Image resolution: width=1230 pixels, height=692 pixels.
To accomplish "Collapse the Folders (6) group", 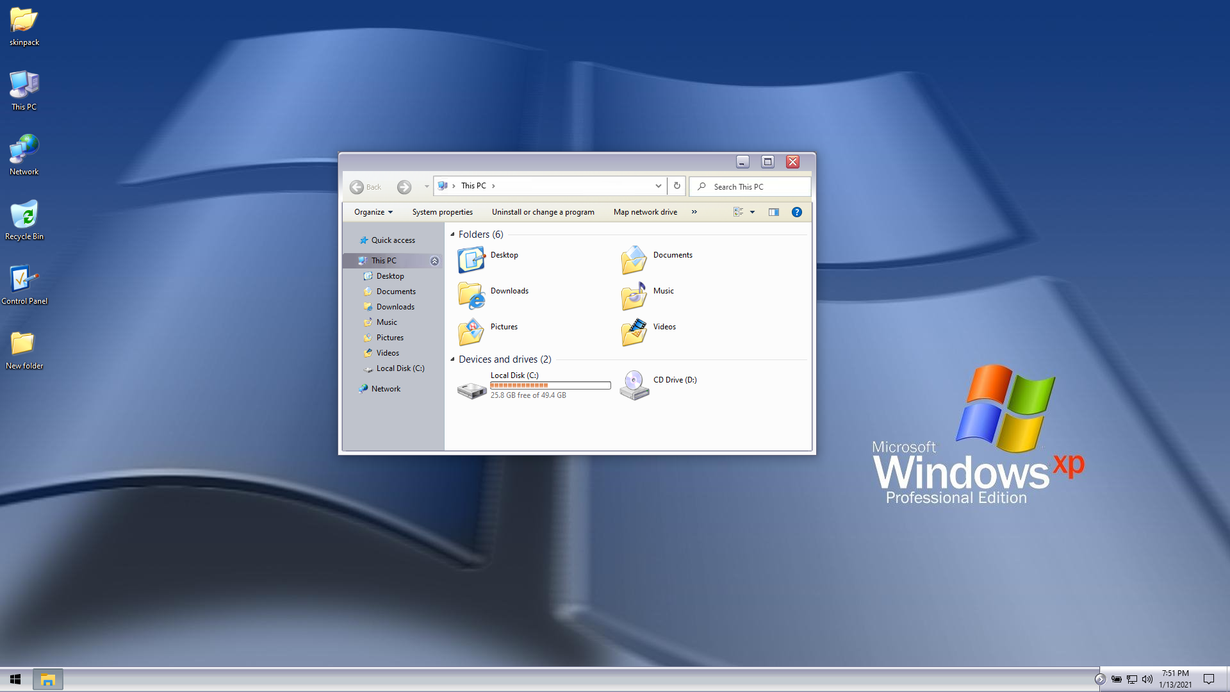I will [452, 235].
